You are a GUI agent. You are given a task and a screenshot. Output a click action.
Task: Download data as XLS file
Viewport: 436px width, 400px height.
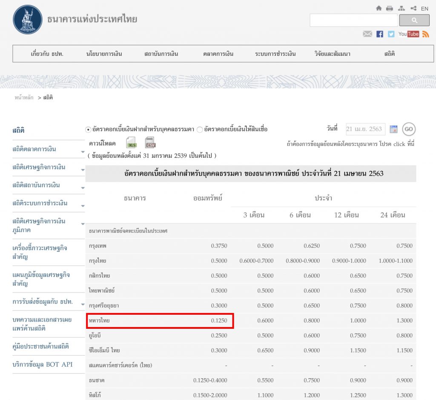click(x=131, y=142)
